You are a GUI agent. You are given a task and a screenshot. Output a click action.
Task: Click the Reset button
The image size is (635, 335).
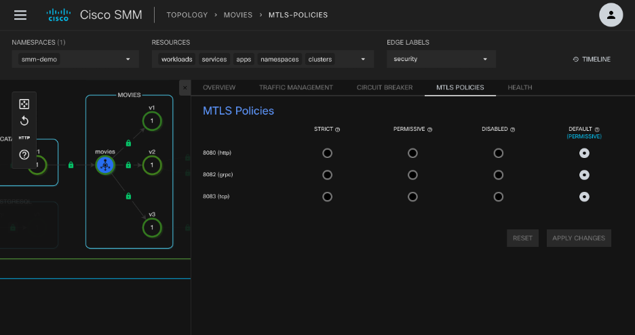522,238
